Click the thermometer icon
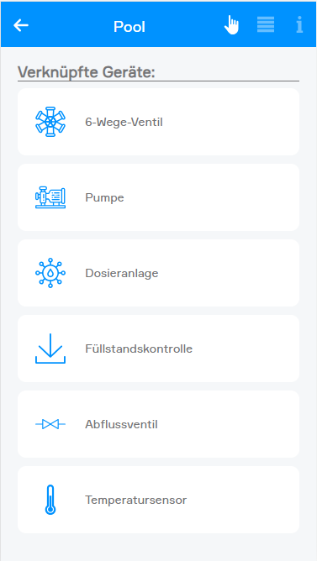 pos(50,500)
